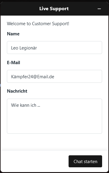Click the Nachricht field label

(17, 91)
